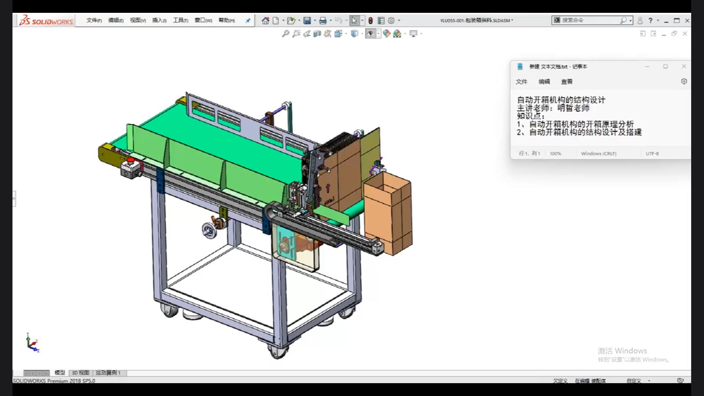The image size is (704, 396).
Task: Click the SolidWorks Help question mark icon
Action: click(650, 21)
